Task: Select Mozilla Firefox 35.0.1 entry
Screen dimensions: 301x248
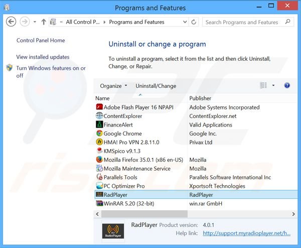Action: tap(143, 160)
